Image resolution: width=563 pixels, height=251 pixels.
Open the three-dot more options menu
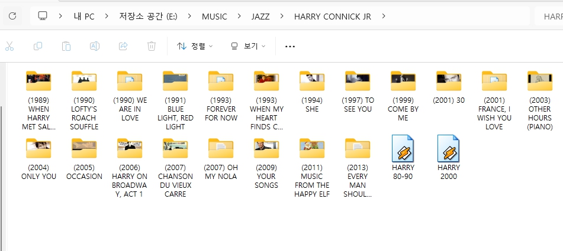tap(289, 46)
